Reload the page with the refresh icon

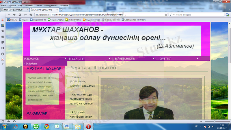point(20,14)
